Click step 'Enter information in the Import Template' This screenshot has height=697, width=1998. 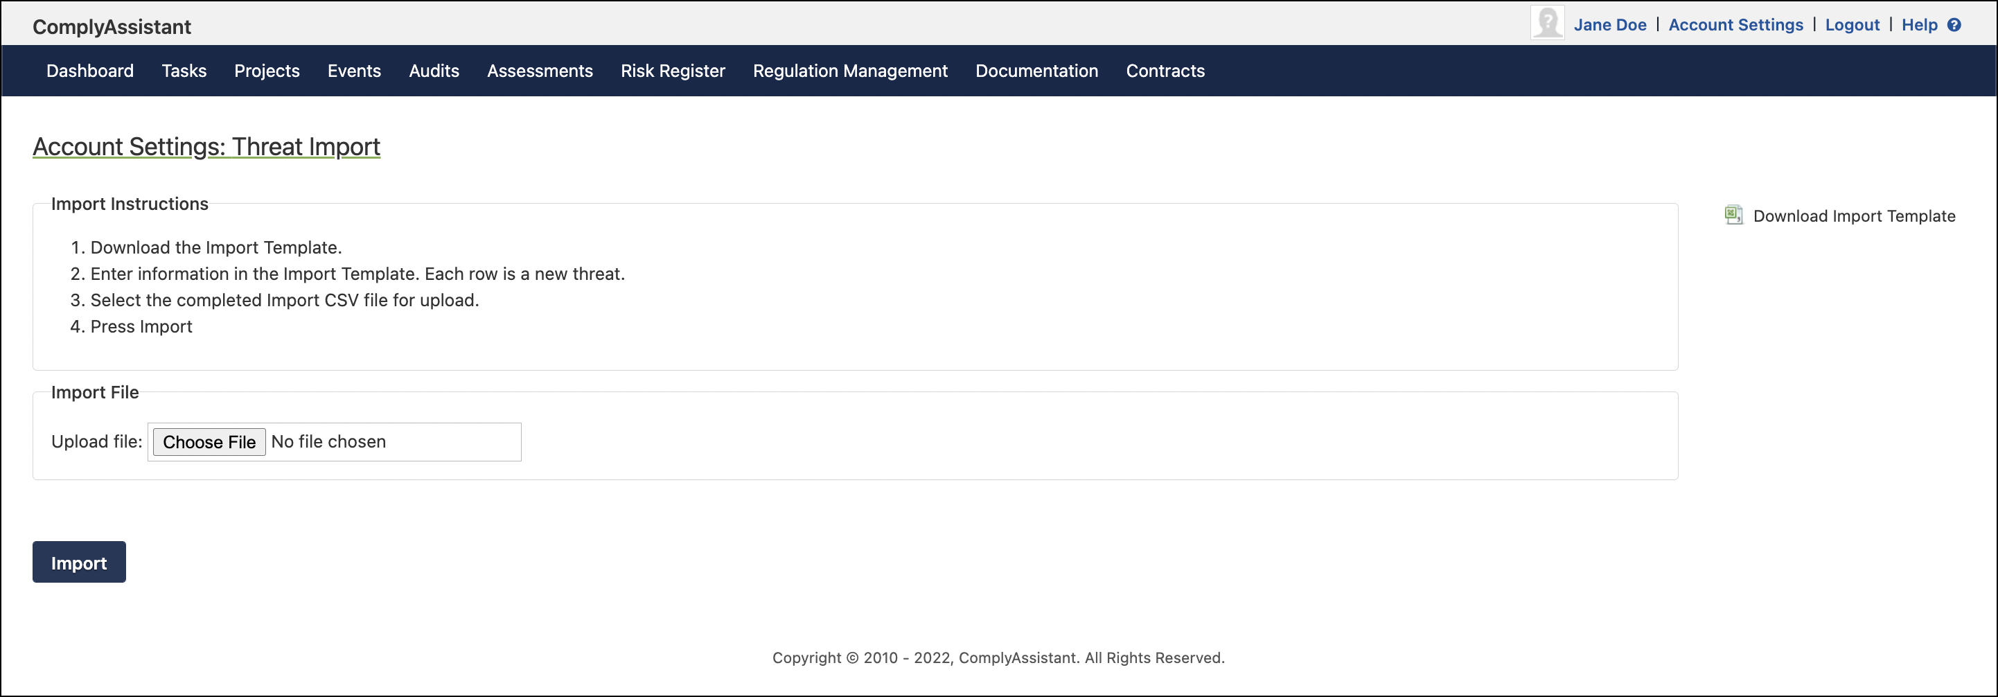[357, 274]
